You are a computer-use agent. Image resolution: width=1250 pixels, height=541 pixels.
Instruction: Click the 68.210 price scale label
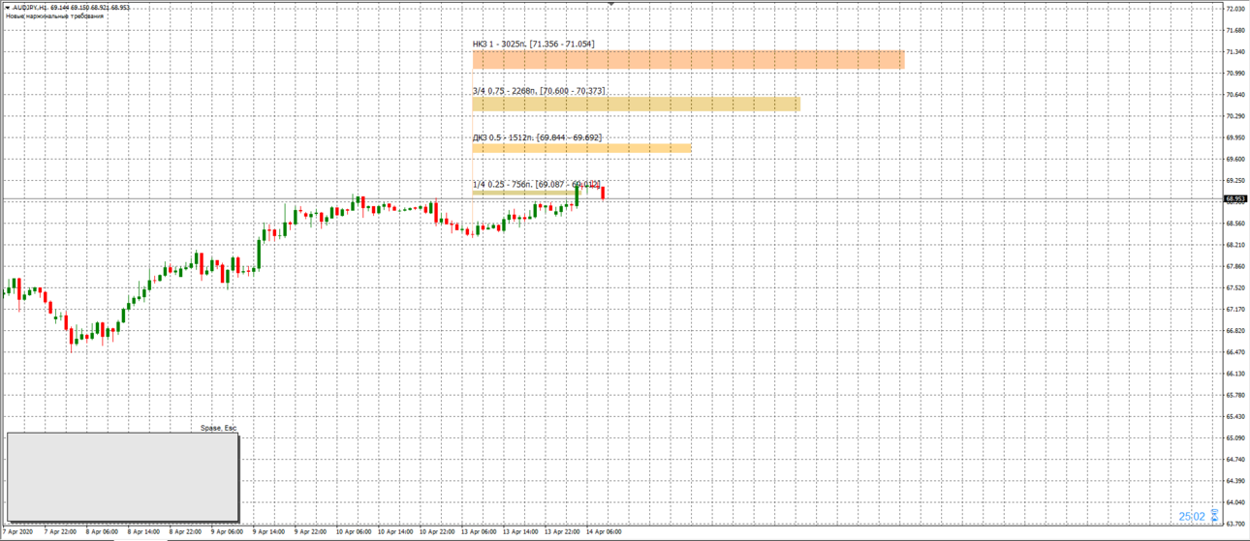(1235, 245)
